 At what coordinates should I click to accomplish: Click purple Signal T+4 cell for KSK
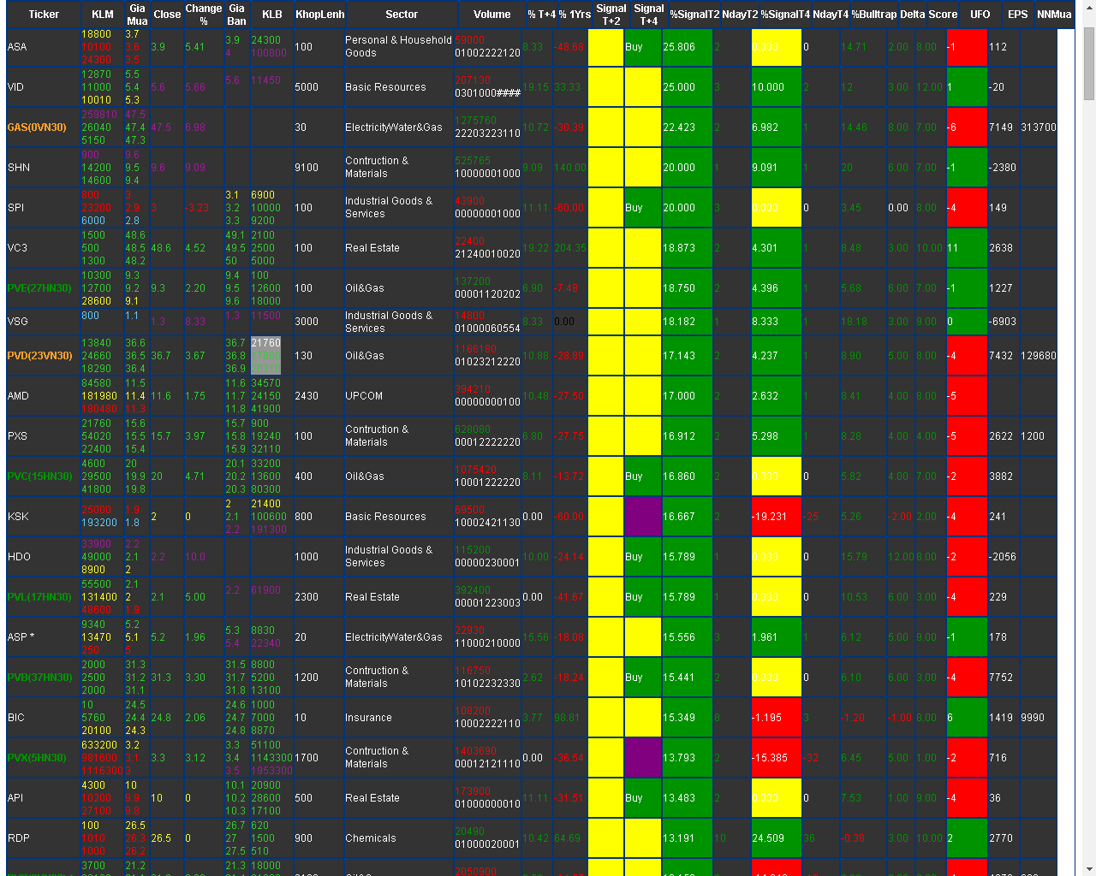pyautogui.click(x=642, y=517)
